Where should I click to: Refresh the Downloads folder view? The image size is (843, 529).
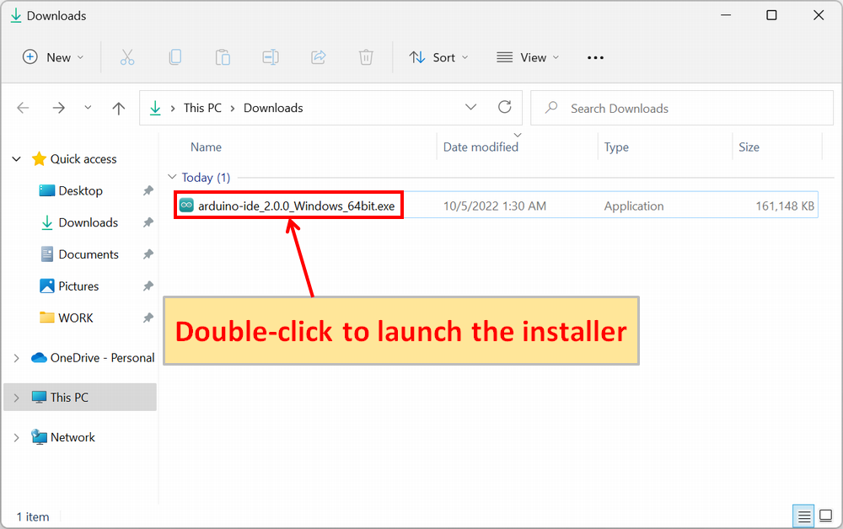click(504, 108)
